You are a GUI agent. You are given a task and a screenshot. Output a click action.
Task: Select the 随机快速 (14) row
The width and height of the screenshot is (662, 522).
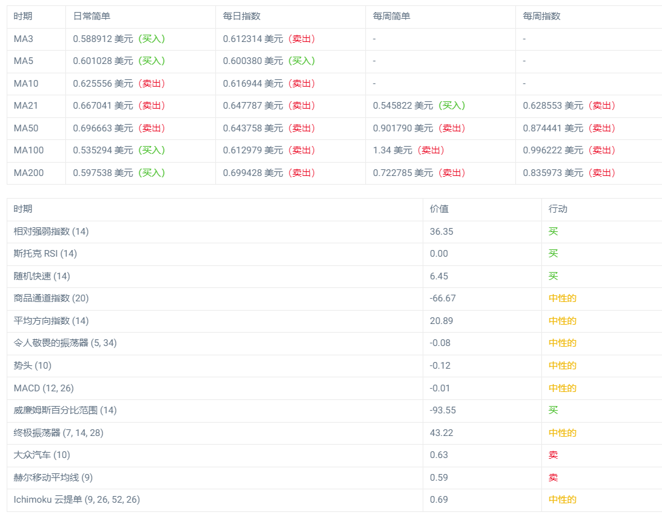tap(335, 276)
